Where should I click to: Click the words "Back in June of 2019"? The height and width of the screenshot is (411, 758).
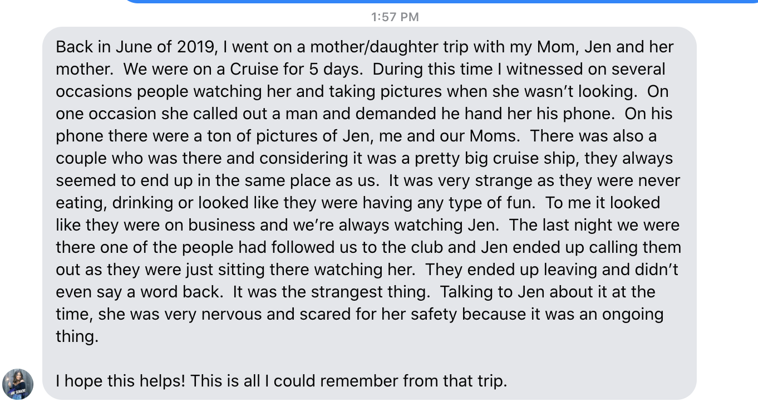click(x=135, y=47)
